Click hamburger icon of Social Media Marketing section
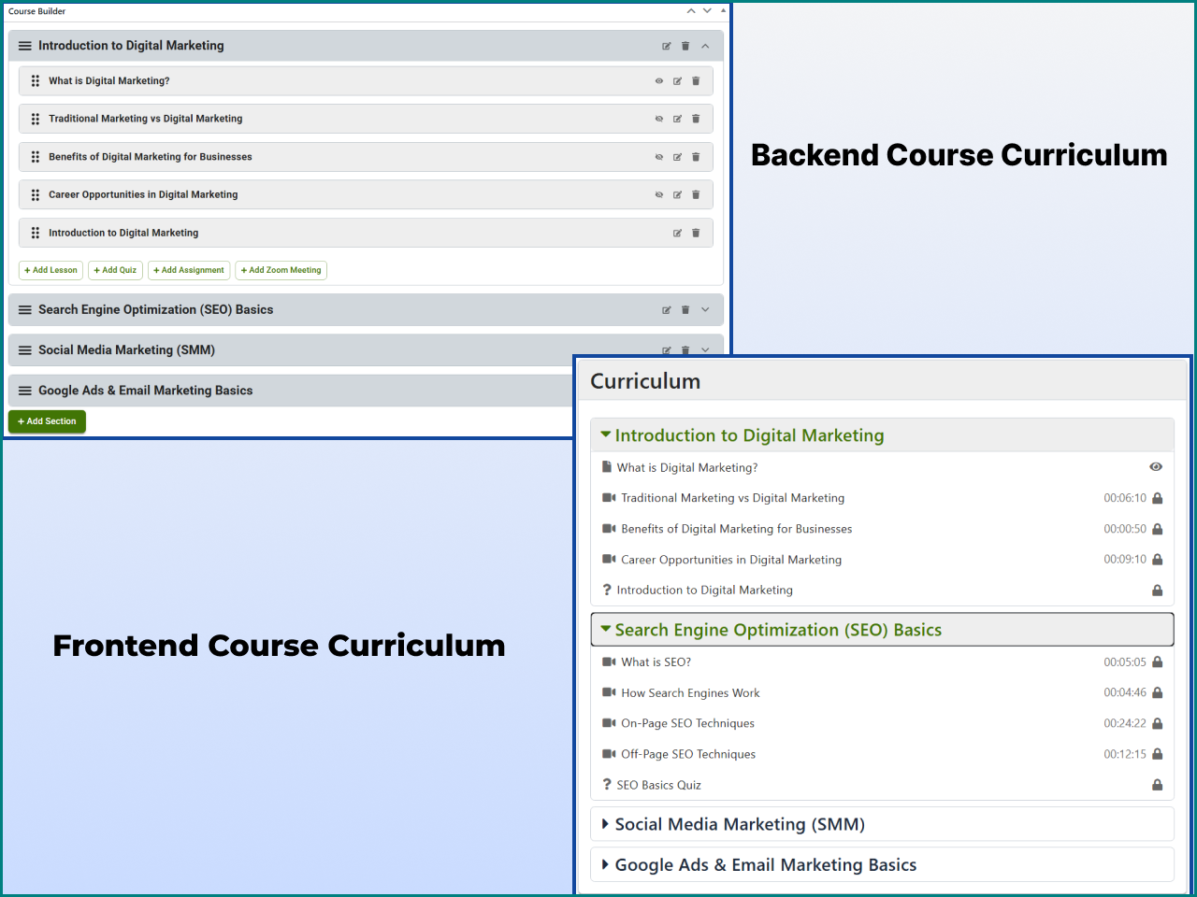Screen dimensions: 1197x897 pos(25,350)
